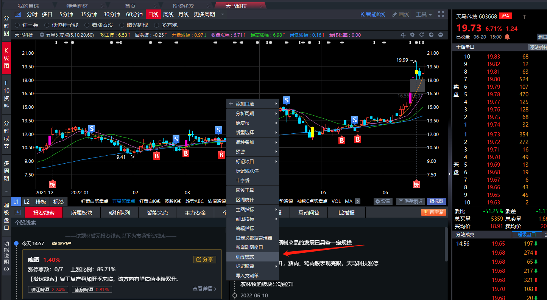Image resolution: width=547 pixels, height=300 pixels.
Task: Close the 特色题材 tab
Action: pos(103,6)
